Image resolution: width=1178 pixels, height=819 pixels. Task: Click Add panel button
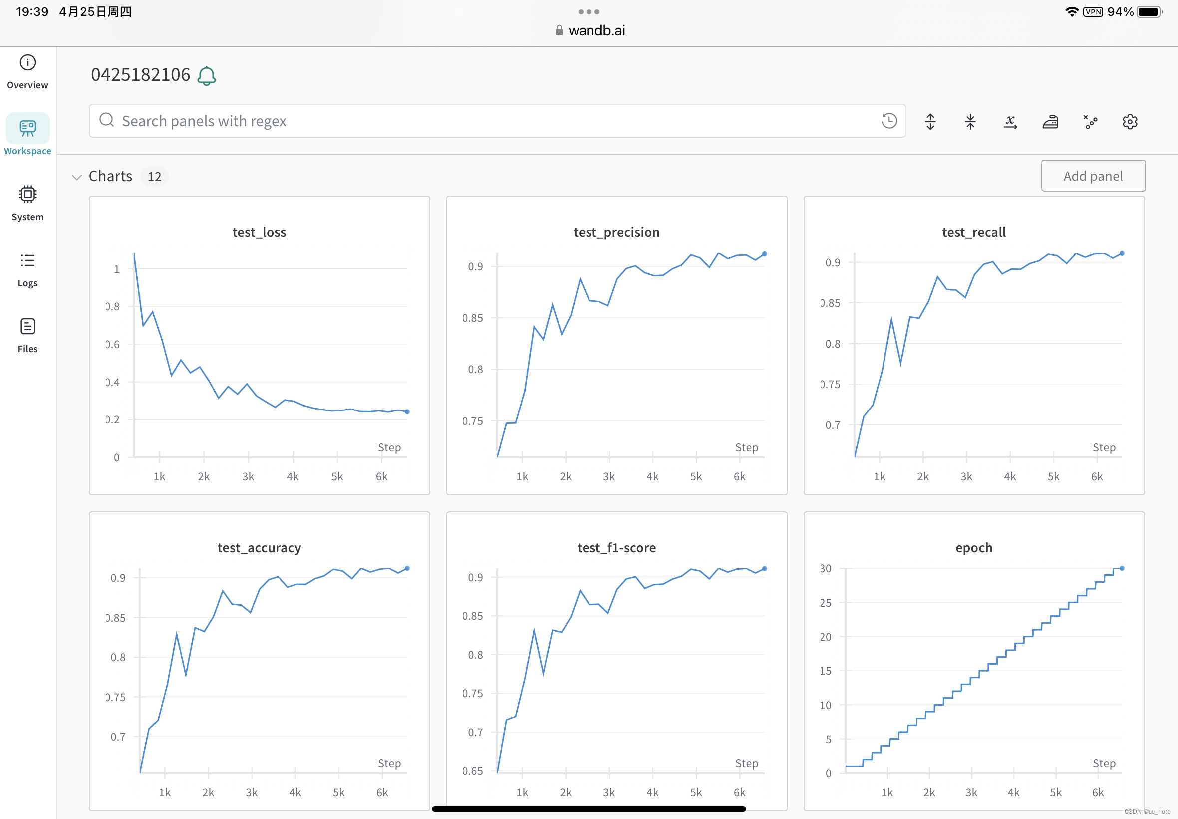pos(1091,176)
